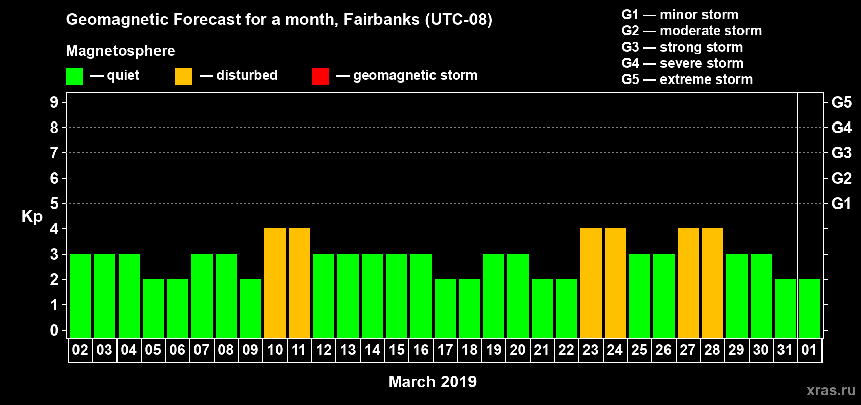The image size is (861, 405).
Task: Click the 'G2 — moderate storm' legend line
Action: [x=692, y=30]
